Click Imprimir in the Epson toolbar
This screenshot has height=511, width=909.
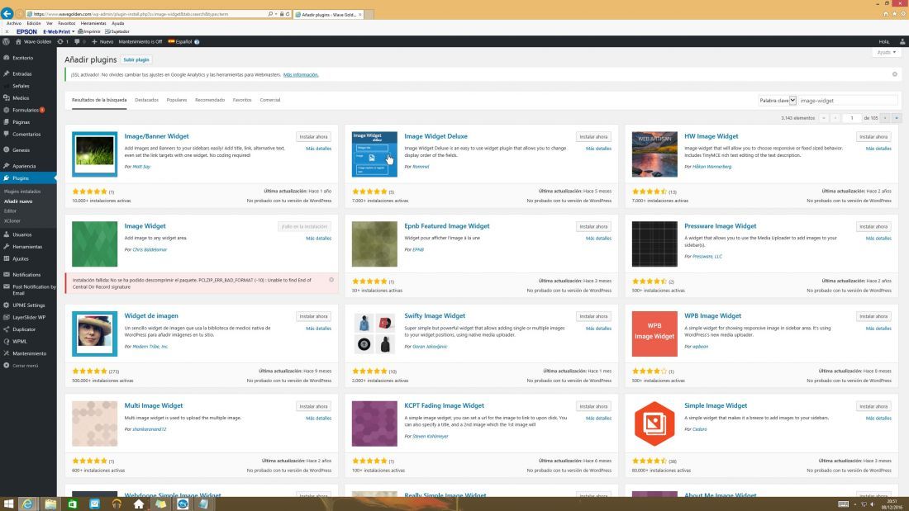click(89, 31)
